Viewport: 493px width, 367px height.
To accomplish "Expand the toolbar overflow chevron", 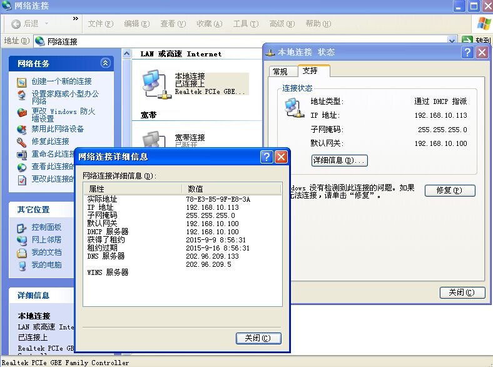I will click(x=76, y=19).
